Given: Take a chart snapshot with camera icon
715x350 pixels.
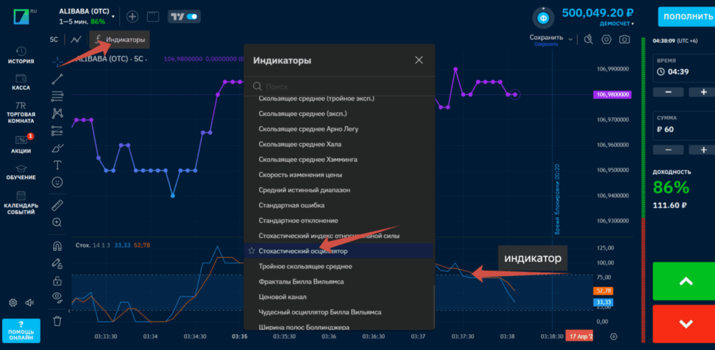Looking at the screenshot, I should click(x=624, y=40).
